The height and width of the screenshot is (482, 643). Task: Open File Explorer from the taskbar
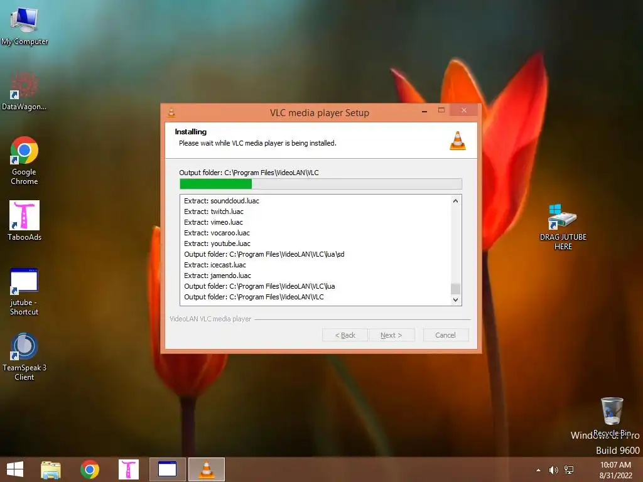pos(51,469)
